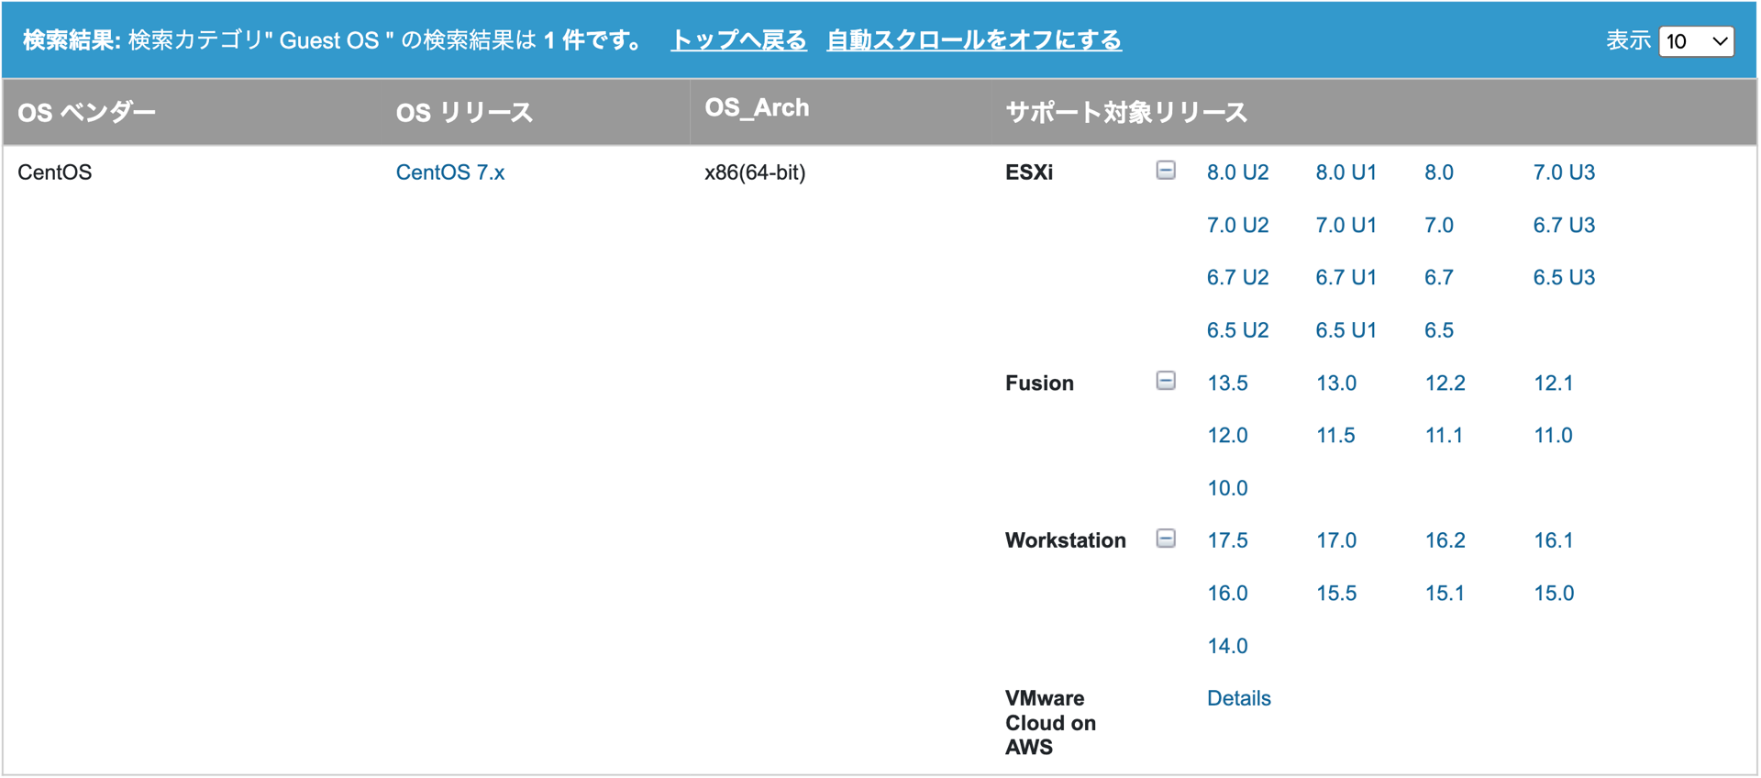Open Workstation 16.0 release link
Screen dimensions: 1761x778
(x=1227, y=593)
